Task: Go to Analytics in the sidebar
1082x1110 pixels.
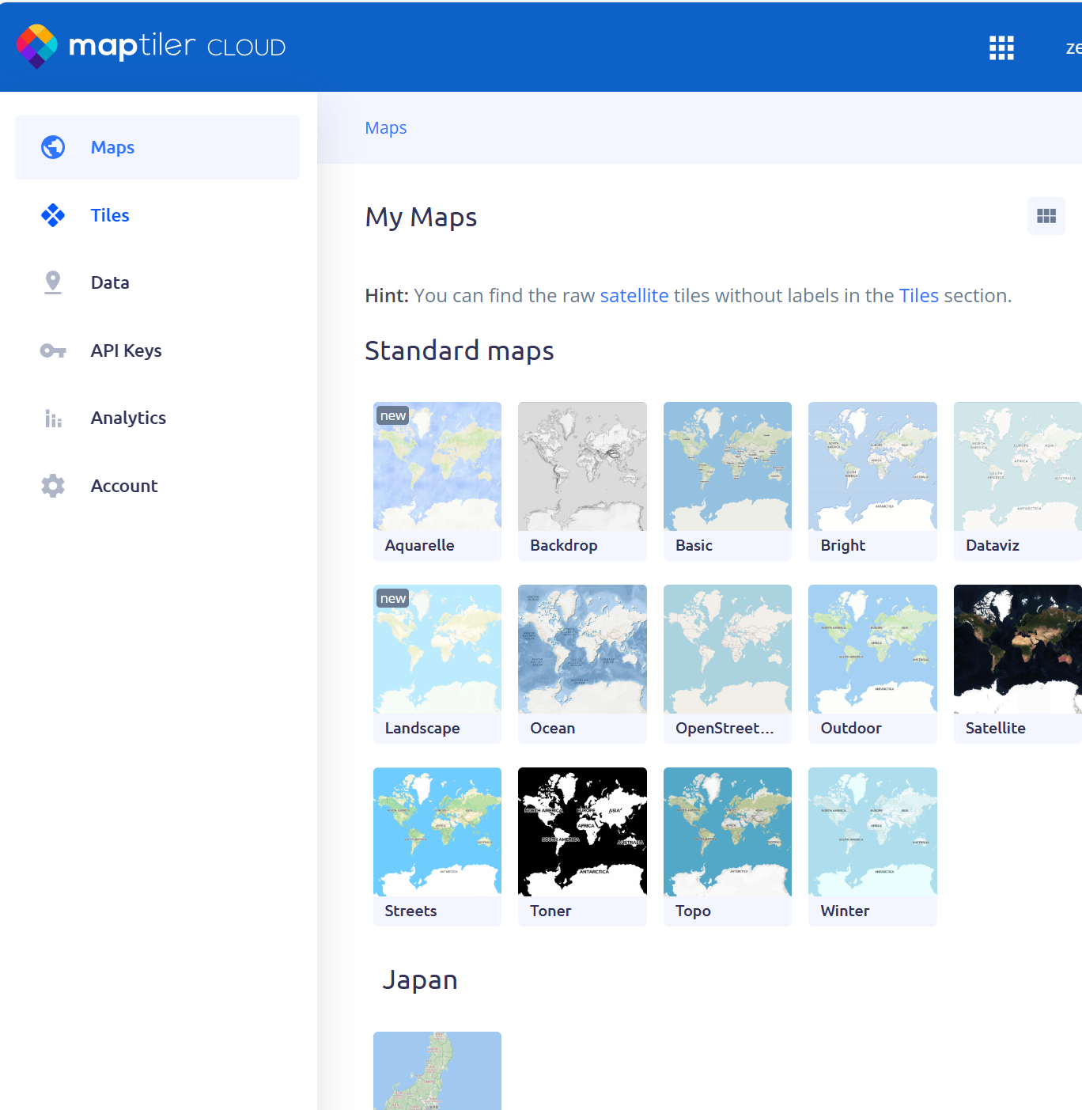Action: pyautogui.click(x=128, y=418)
